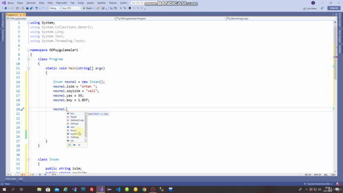This screenshot has width=343, height=193.
Task: Open VS Code from the taskbar
Action: point(118,189)
